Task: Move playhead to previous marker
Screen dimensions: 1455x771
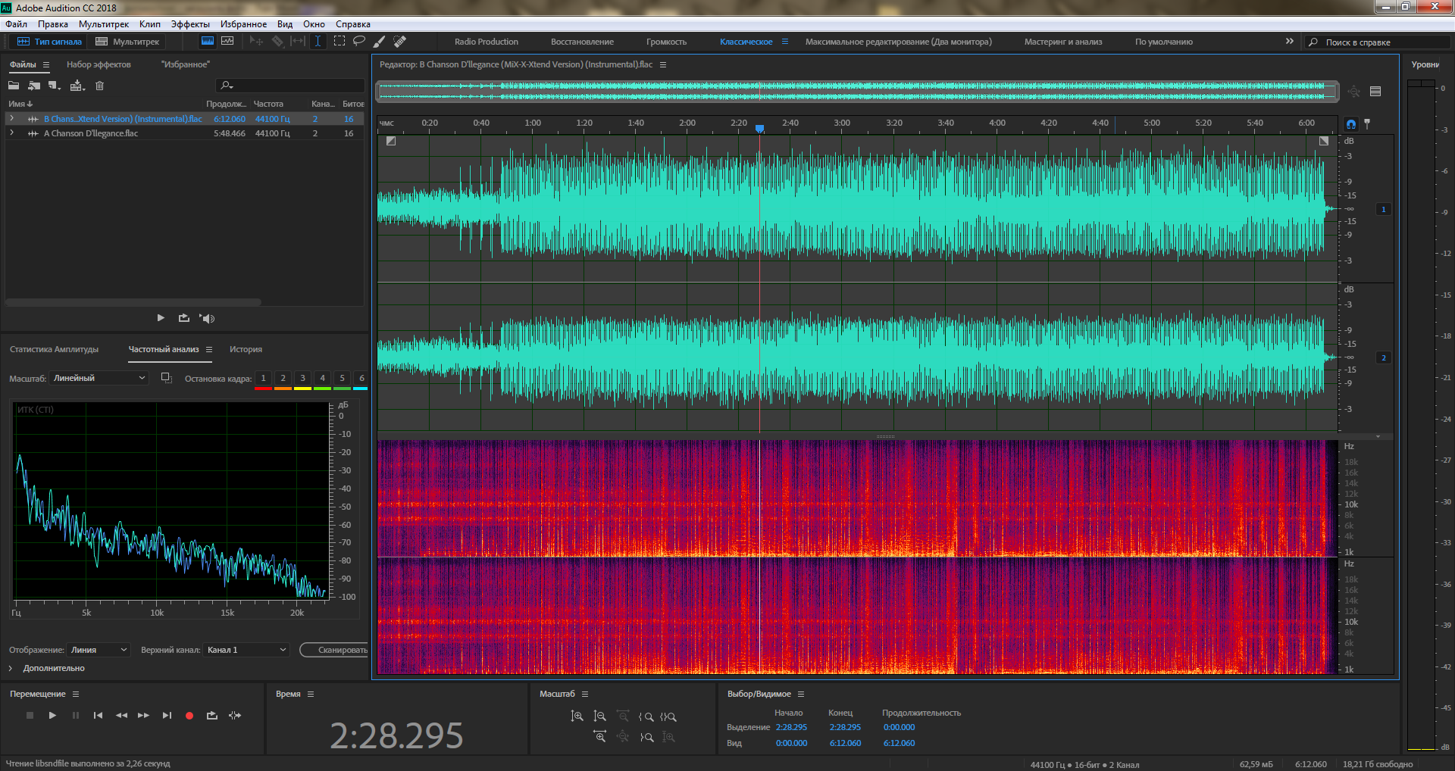Action: point(98,715)
